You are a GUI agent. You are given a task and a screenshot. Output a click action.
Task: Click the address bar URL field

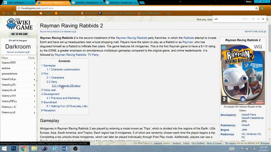tap(136, 8)
